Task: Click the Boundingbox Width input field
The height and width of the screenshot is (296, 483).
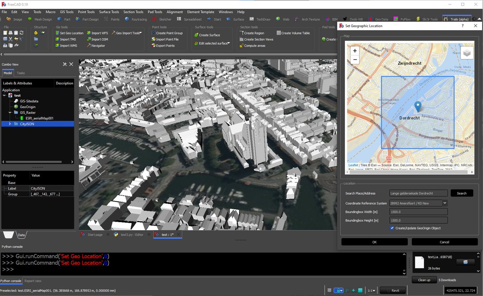Action: (x=419, y=212)
